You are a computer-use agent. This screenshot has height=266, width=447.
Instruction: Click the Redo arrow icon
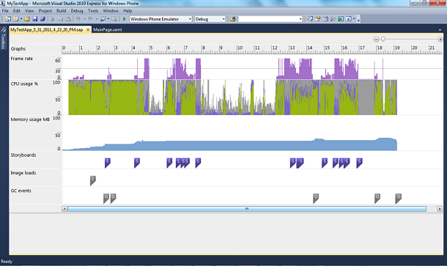click(90, 19)
